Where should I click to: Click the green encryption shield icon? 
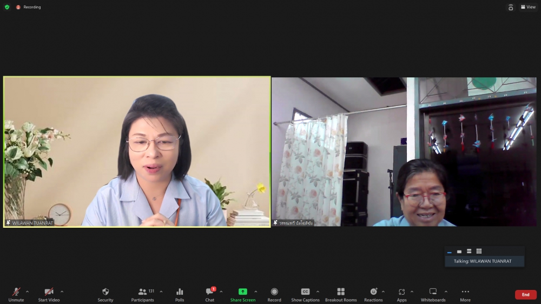7,7
